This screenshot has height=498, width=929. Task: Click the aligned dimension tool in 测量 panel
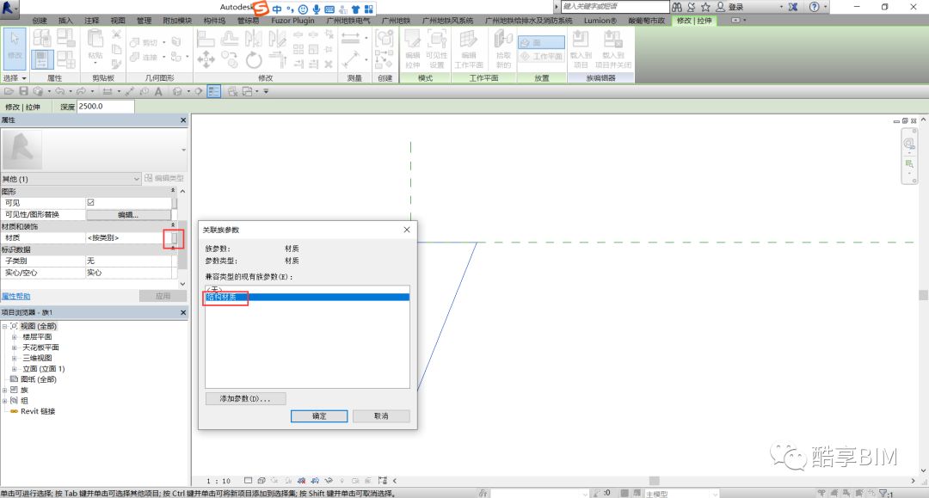(x=351, y=39)
